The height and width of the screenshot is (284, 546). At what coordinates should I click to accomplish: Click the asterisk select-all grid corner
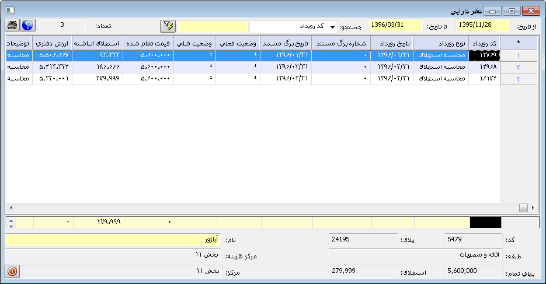pos(519,43)
